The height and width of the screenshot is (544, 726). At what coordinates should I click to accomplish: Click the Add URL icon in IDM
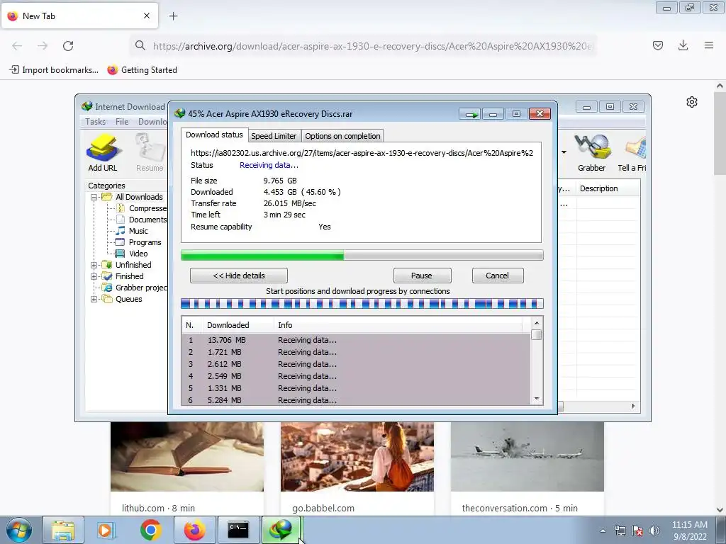tap(103, 153)
